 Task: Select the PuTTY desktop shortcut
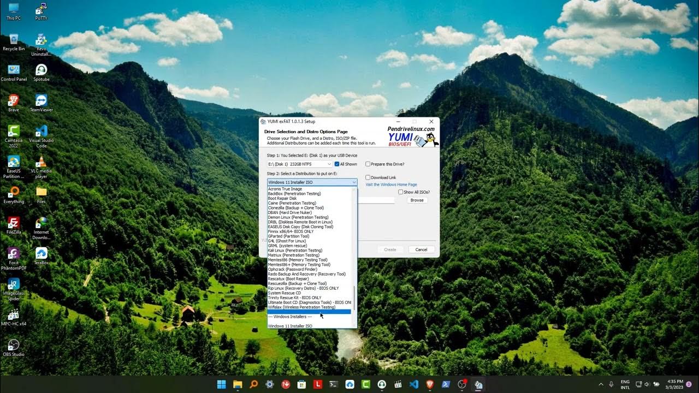point(41,11)
